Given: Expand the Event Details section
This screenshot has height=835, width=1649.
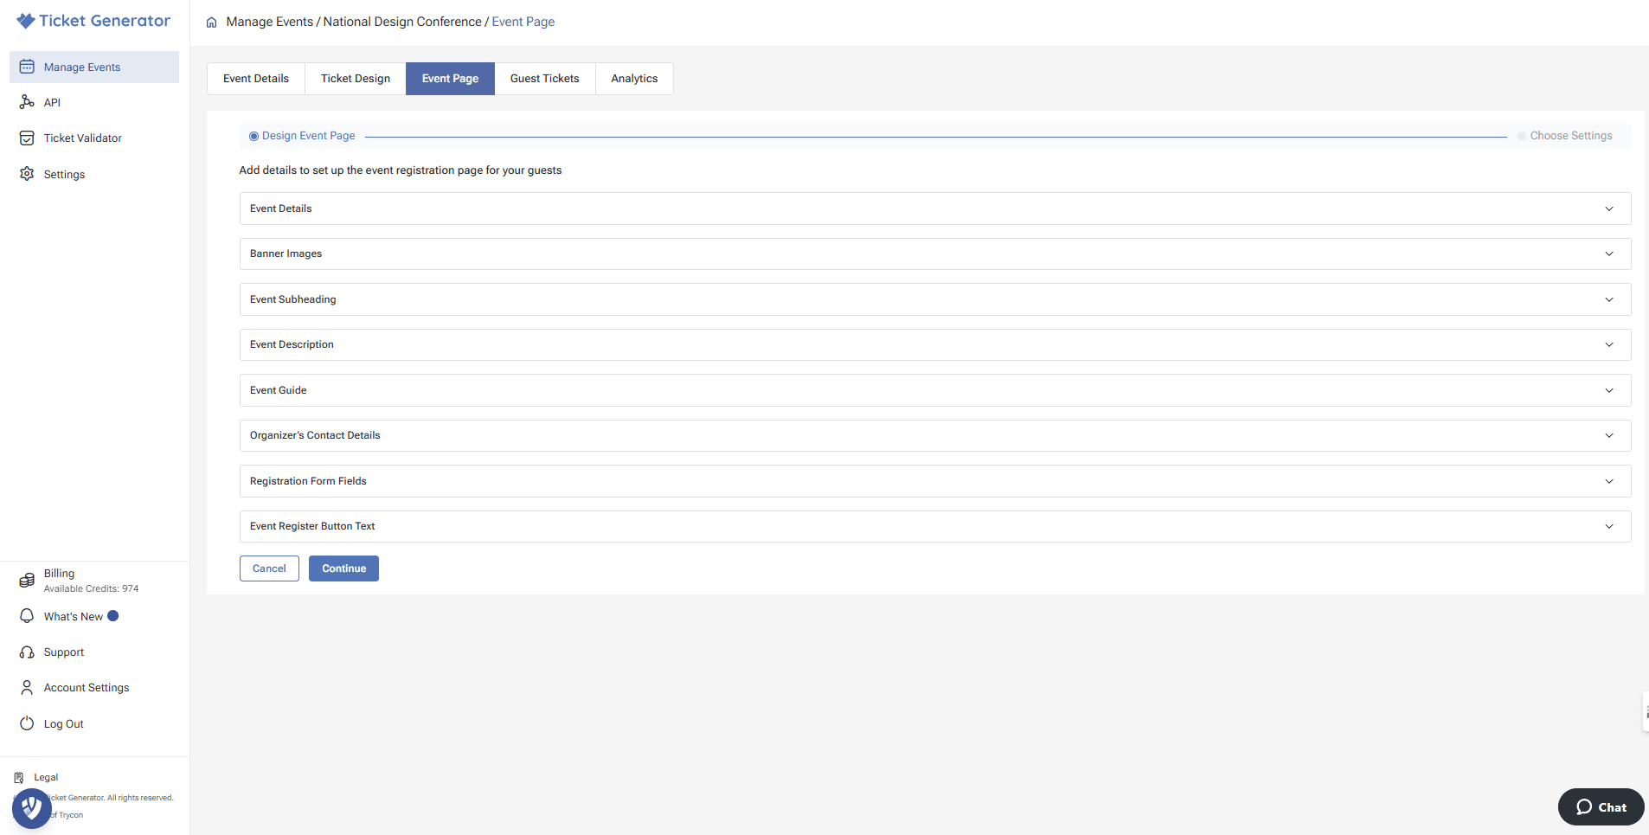Looking at the screenshot, I should pyautogui.click(x=935, y=209).
